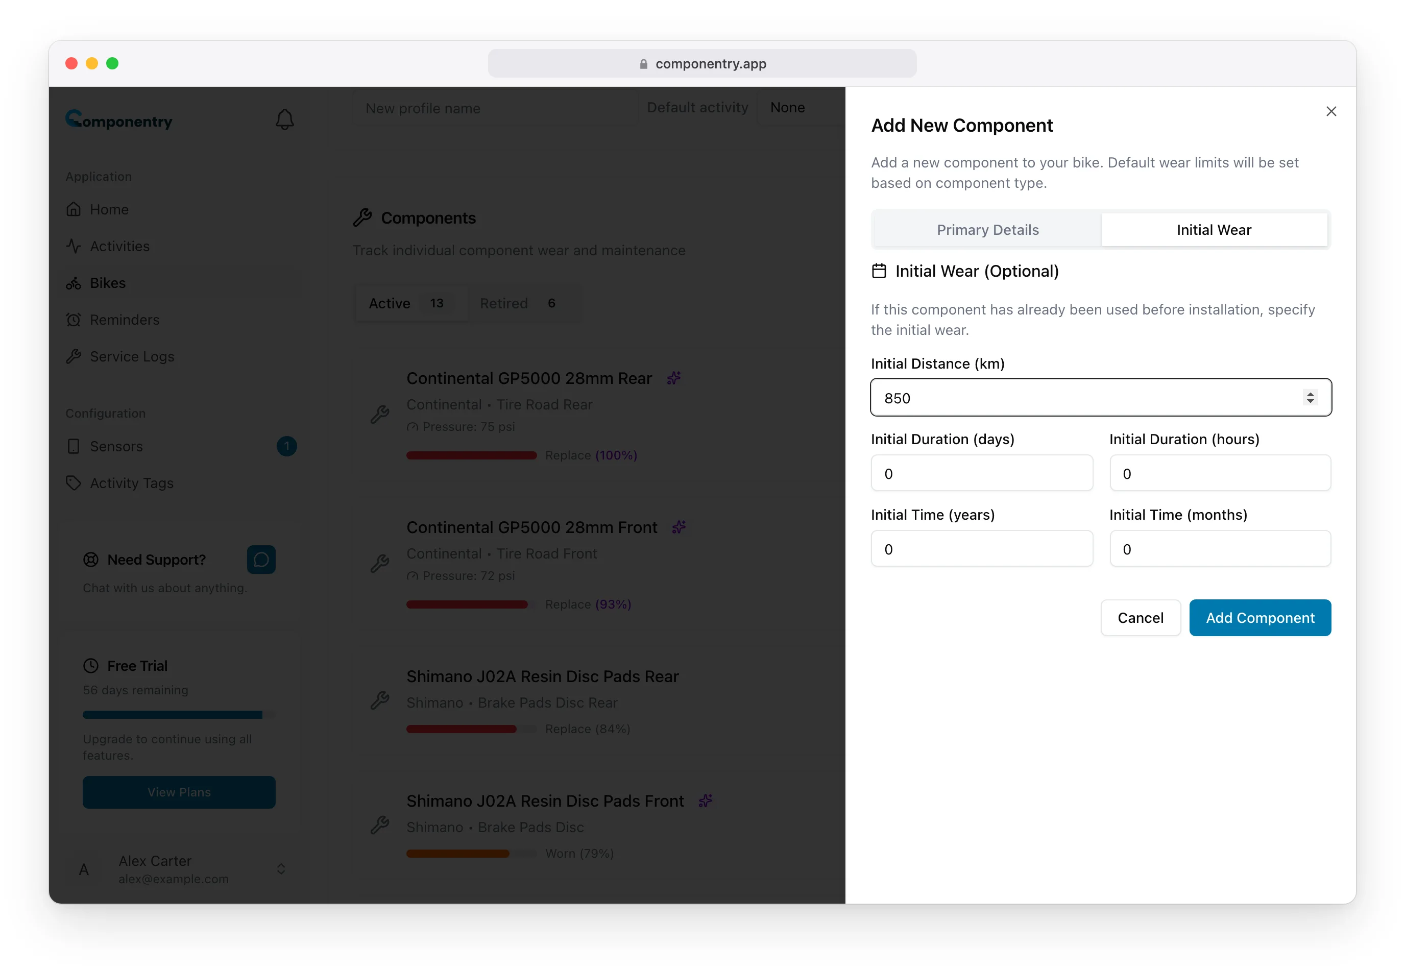Image resolution: width=1405 pixels, height=969 pixels.
Task: Show the Retired components tab
Action: pyautogui.click(x=523, y=303)
